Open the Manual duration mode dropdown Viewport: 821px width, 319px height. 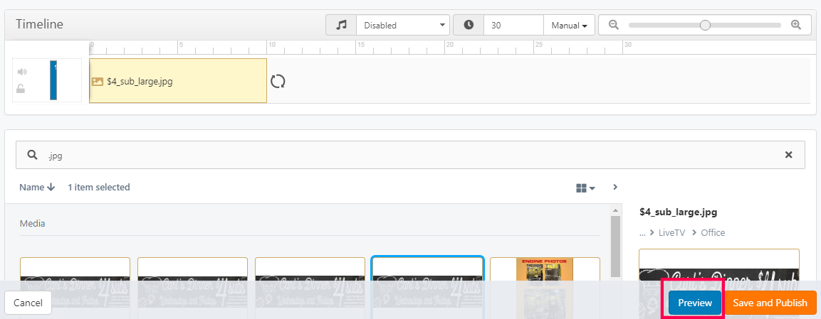coord(569,25)
